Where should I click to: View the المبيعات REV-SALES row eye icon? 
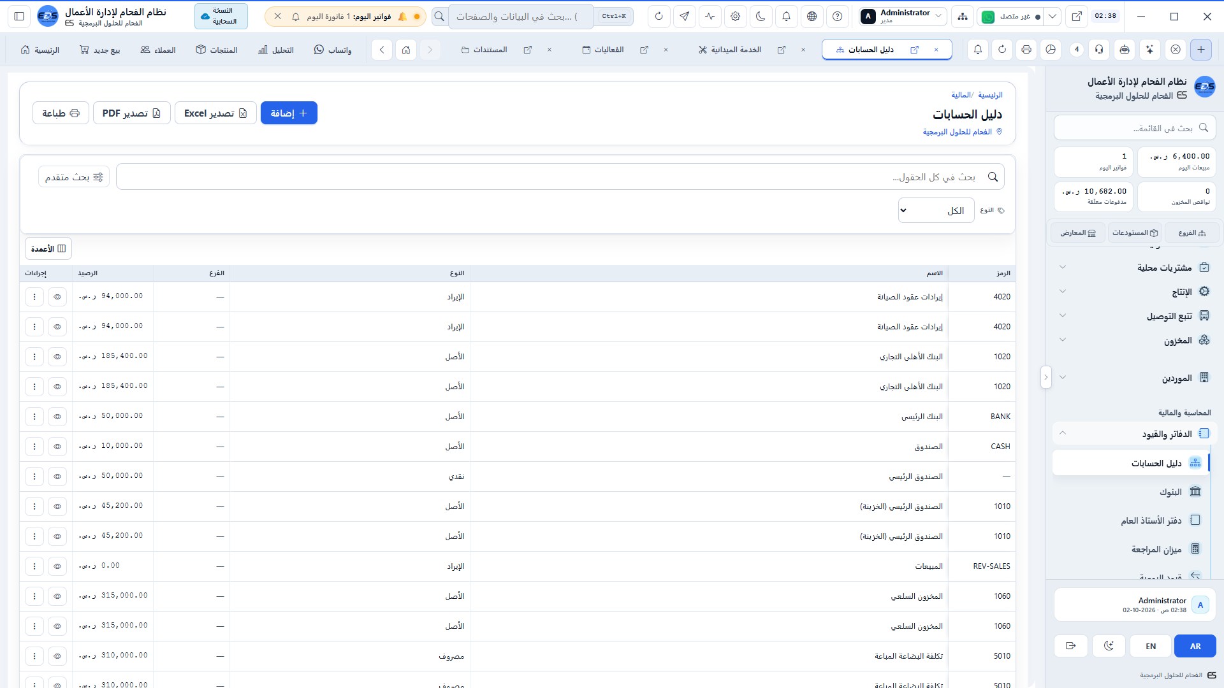click(x=57, y=566)
